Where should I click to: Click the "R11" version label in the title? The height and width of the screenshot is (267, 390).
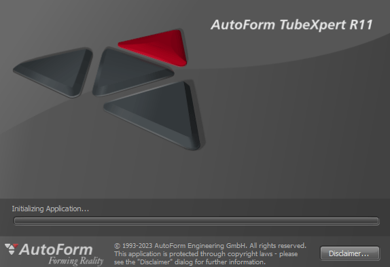[361, 24]
